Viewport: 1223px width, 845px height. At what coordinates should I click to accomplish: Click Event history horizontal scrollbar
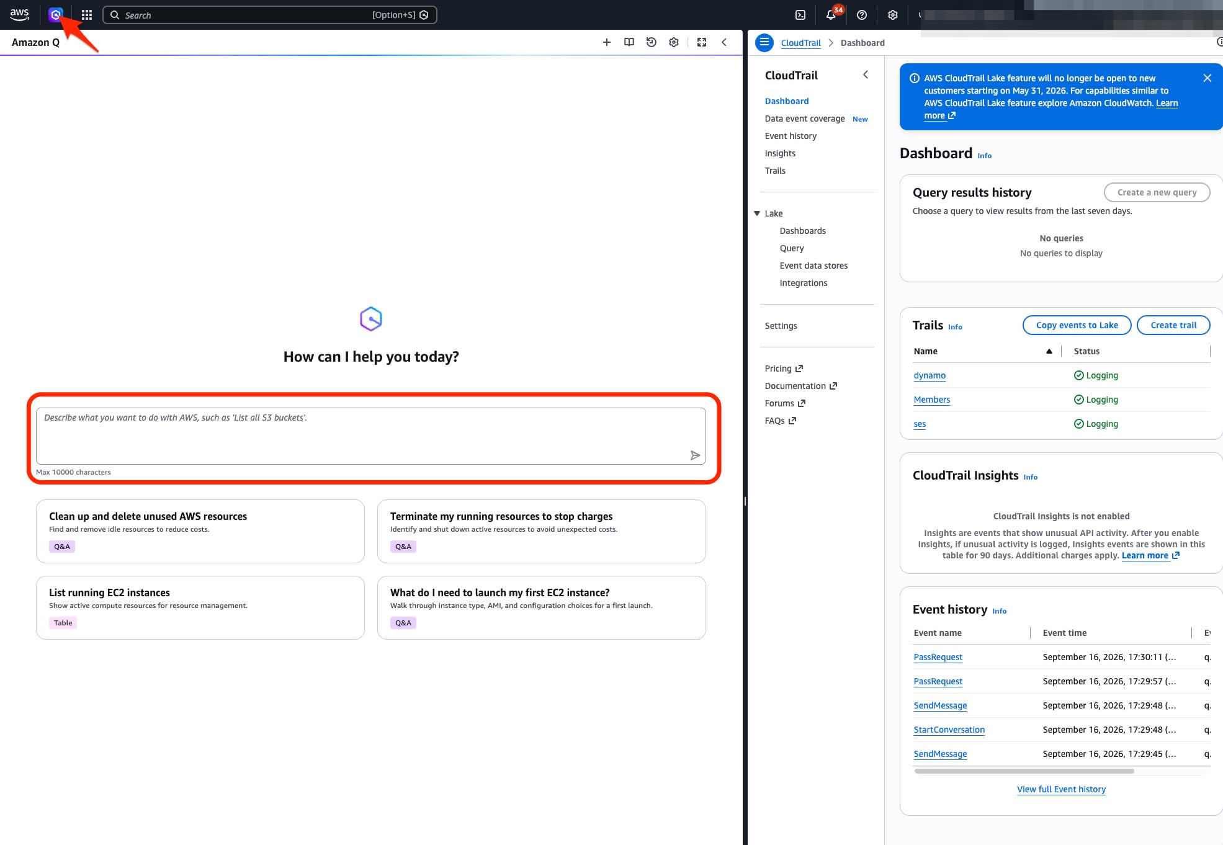pyautogui.click(x=1024, y=771)
